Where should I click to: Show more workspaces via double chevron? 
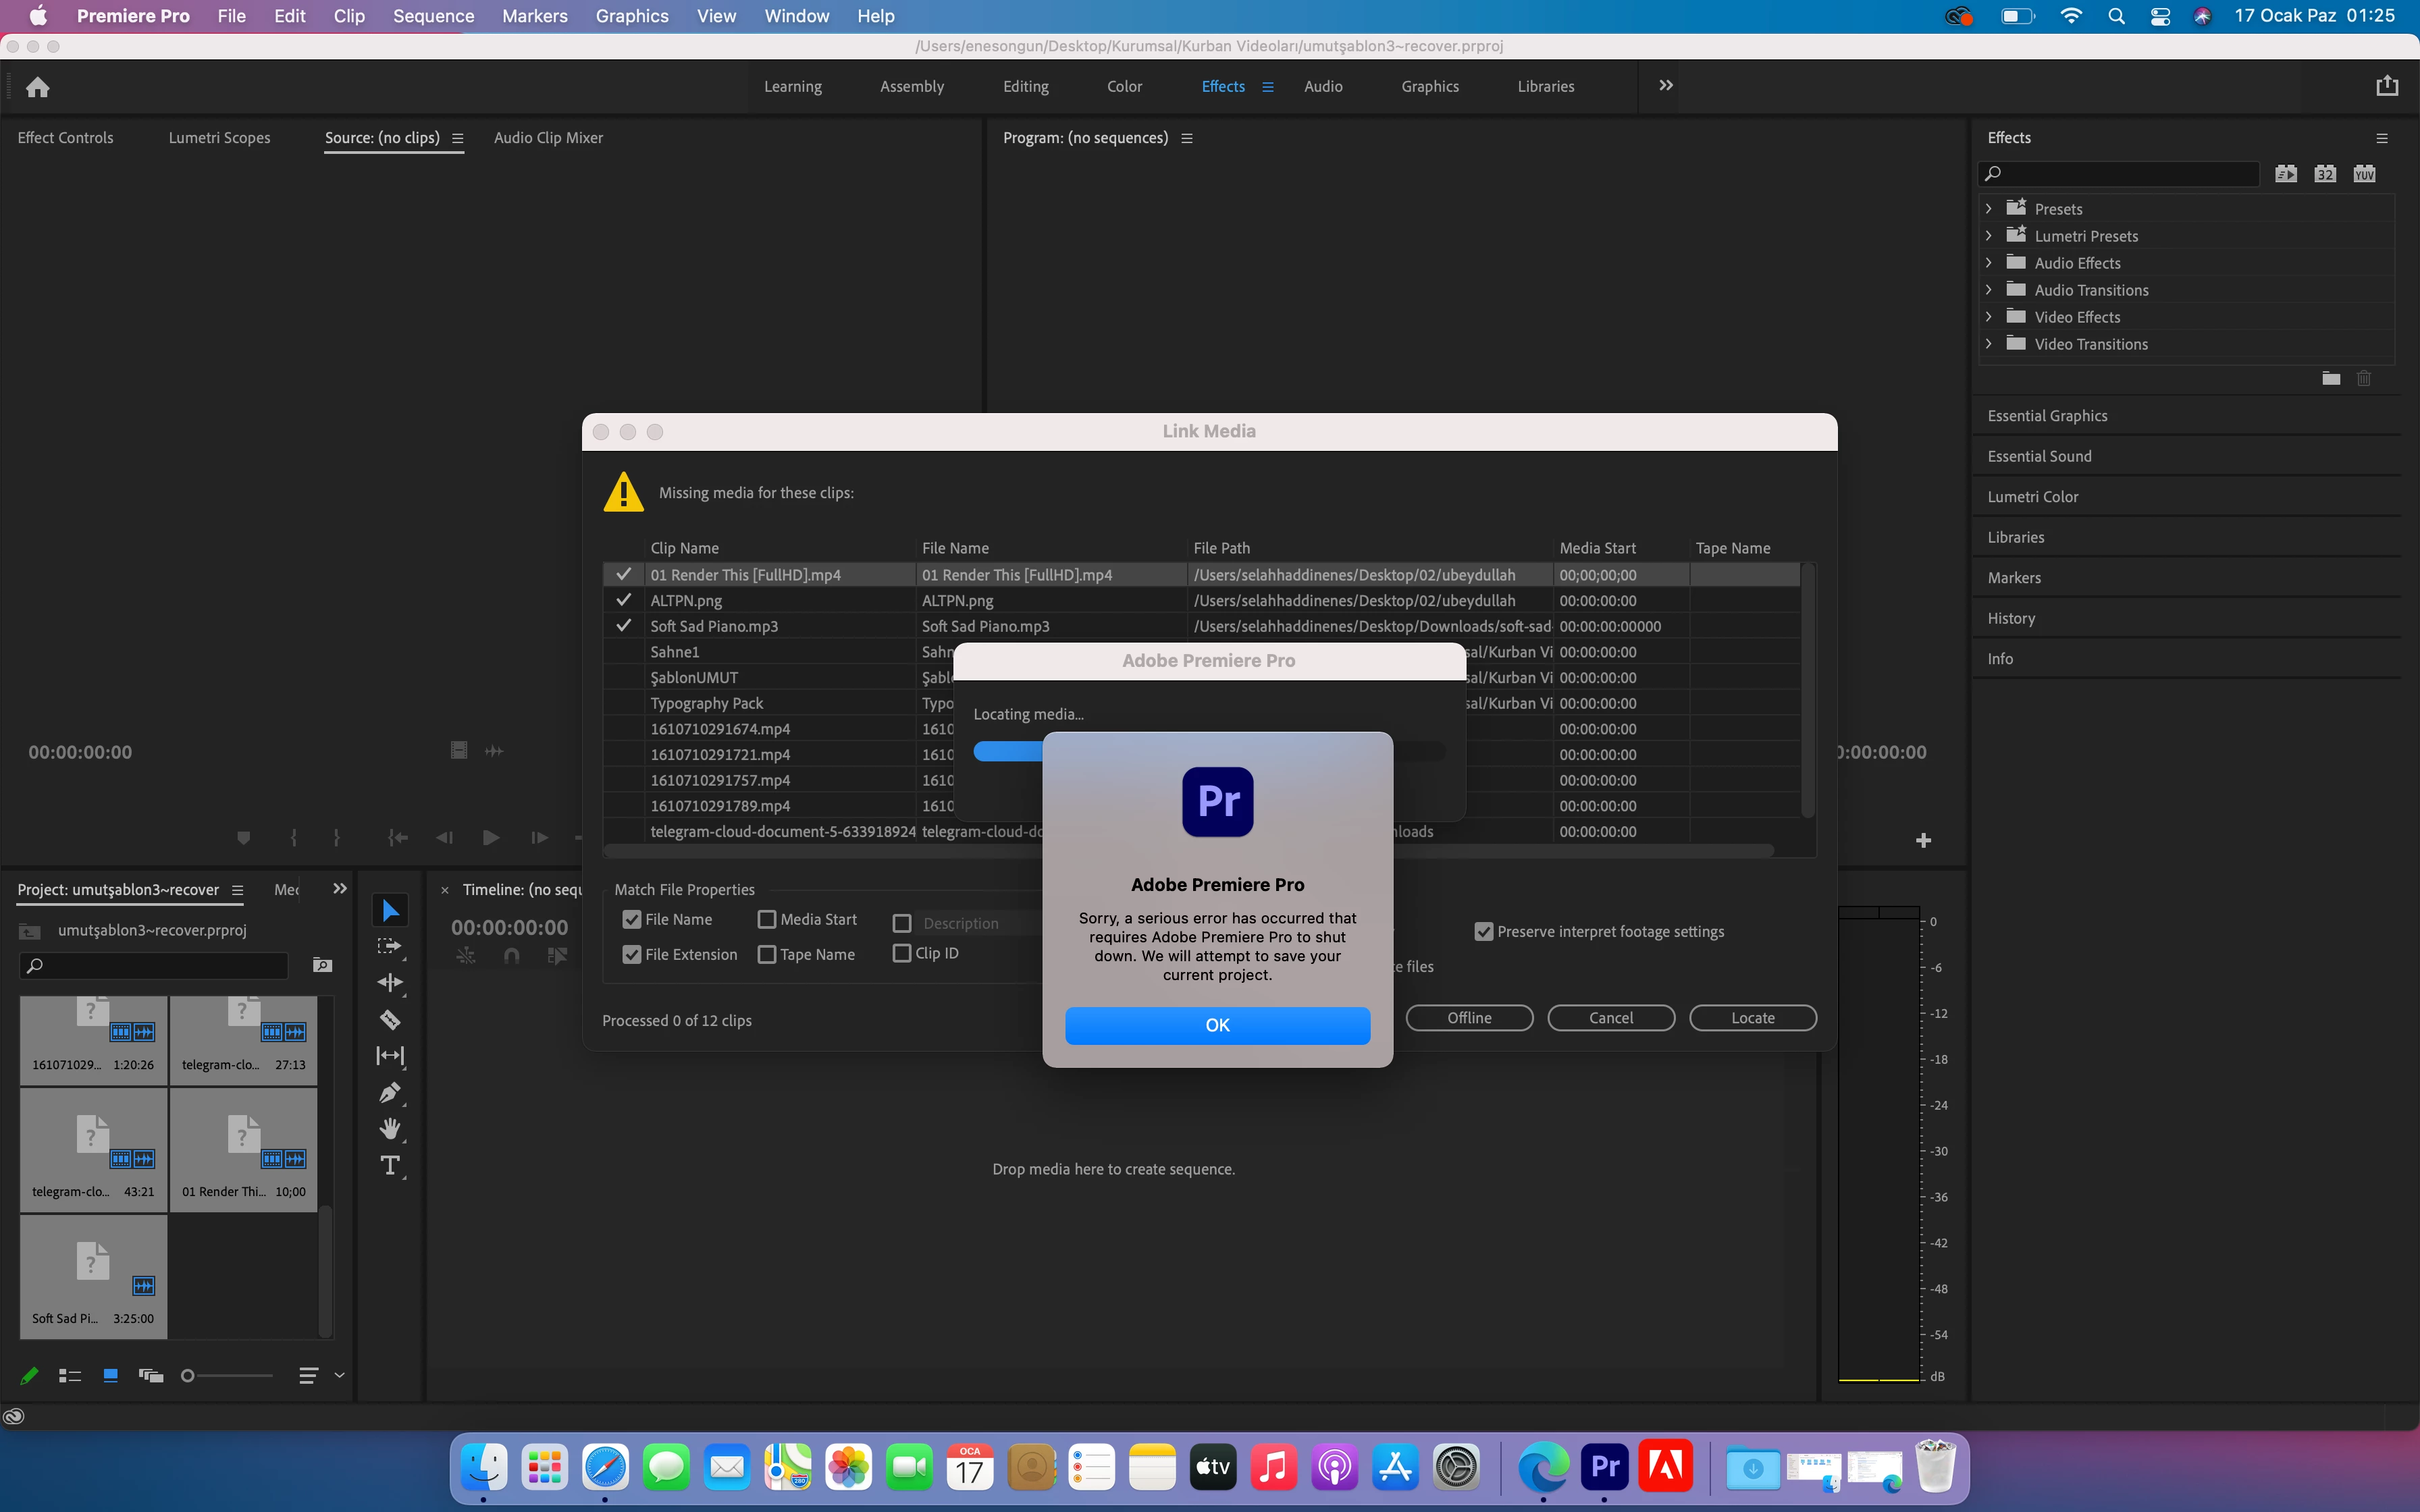coord(1666,86)
